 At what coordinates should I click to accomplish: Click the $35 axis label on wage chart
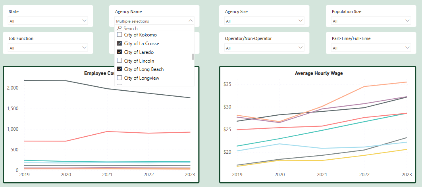227,84
